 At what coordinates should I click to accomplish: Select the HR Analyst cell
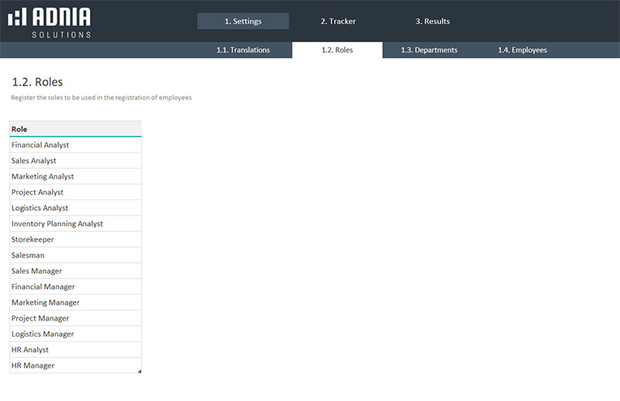[x=75, y=350]
